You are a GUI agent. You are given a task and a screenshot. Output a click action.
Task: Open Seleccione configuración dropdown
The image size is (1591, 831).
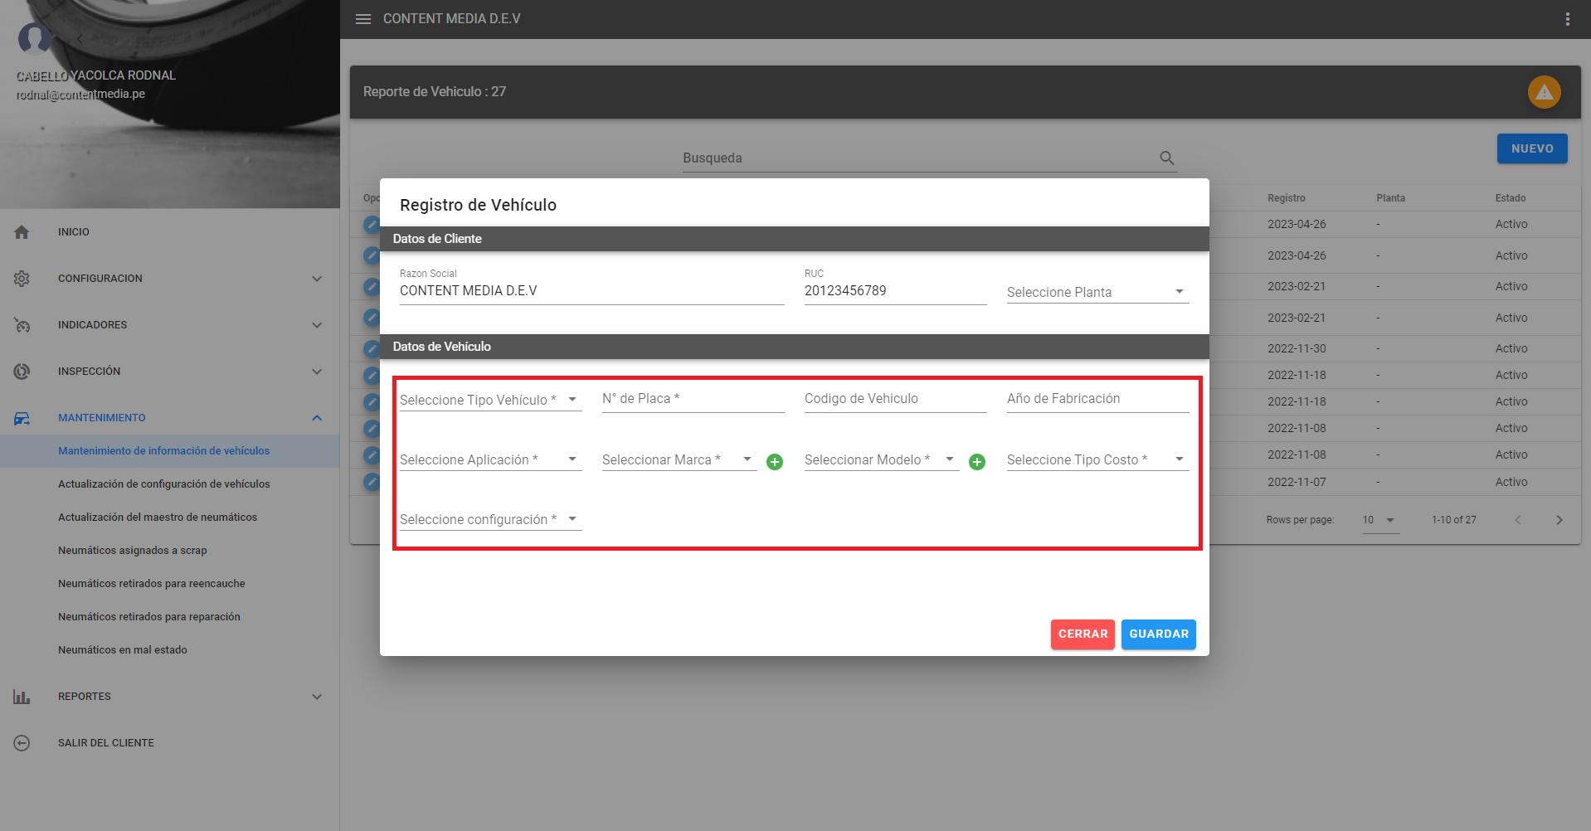click(489, 519)
